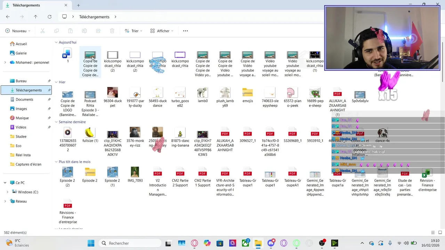Select the 96304-duckpet file

(113, 97)
